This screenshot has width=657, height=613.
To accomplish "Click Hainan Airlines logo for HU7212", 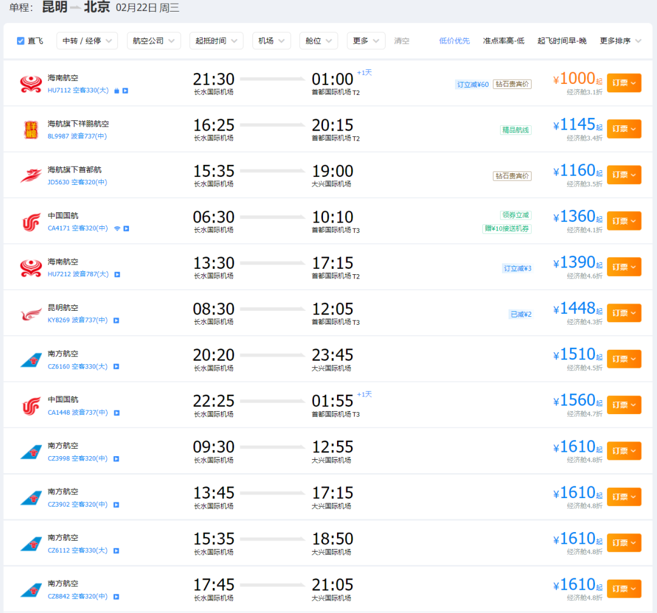I will click(31, 268).
